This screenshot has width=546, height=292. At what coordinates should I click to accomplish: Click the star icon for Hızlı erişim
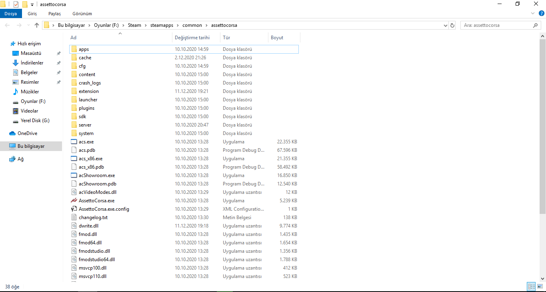(x=13, y=44)
